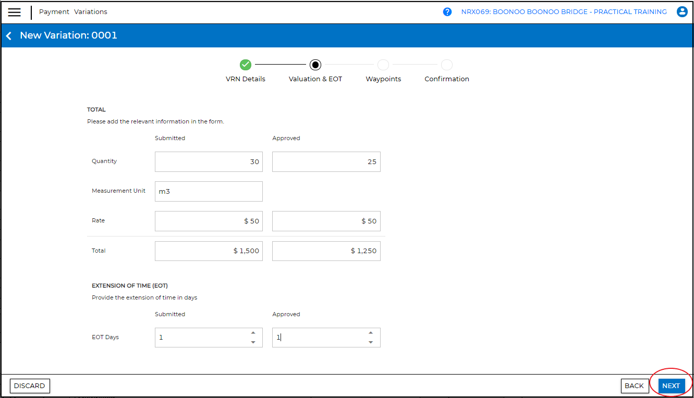Focus the Measurement Unit field
This screenshot has height=398, width=694.
tap(209, 191)
